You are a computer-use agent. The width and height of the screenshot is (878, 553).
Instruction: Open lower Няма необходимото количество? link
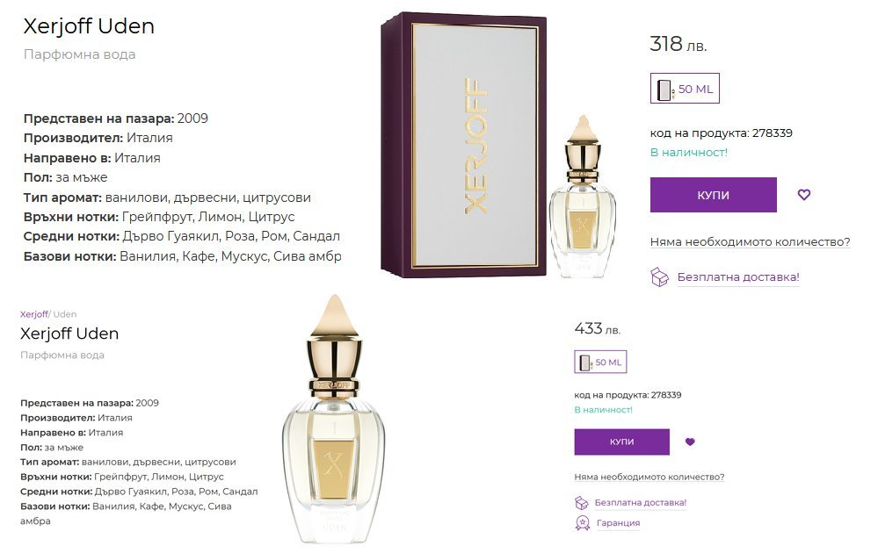coord(649,477)
